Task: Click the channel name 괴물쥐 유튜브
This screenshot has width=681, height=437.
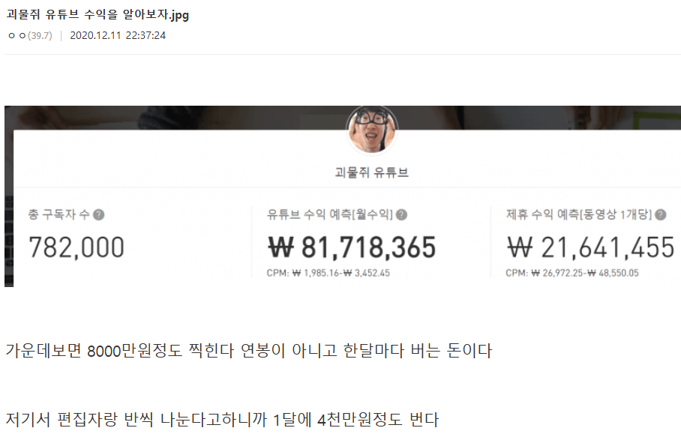Action: (372, 172)
